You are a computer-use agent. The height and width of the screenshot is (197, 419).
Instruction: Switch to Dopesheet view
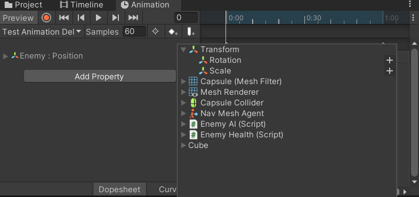119,190
